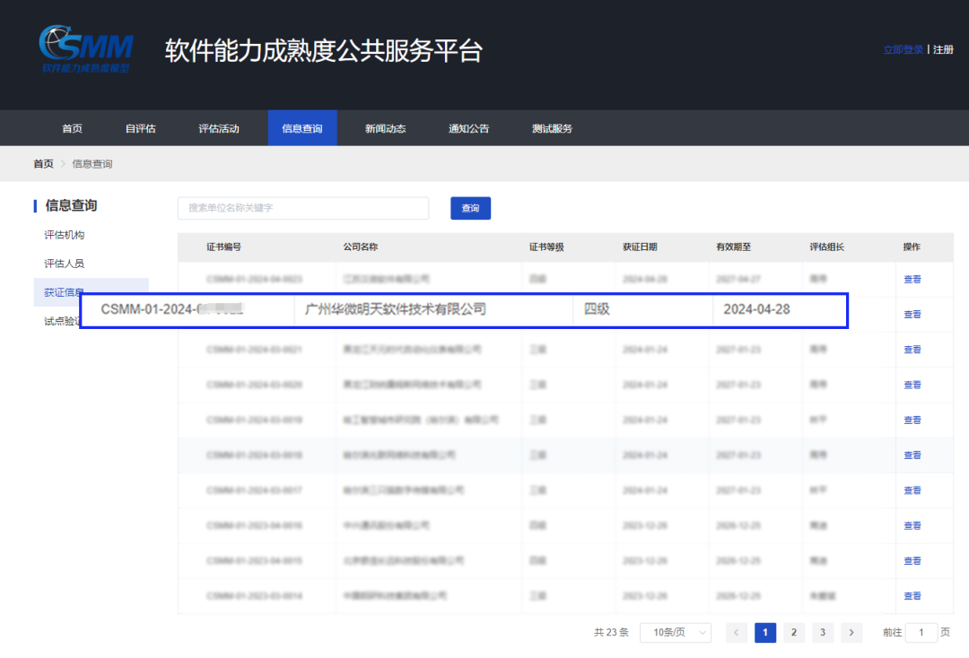Viewport: 969px width, 658px height.
Task: Open the 首页 navigation tab
Action: click(x=72, y=128)
